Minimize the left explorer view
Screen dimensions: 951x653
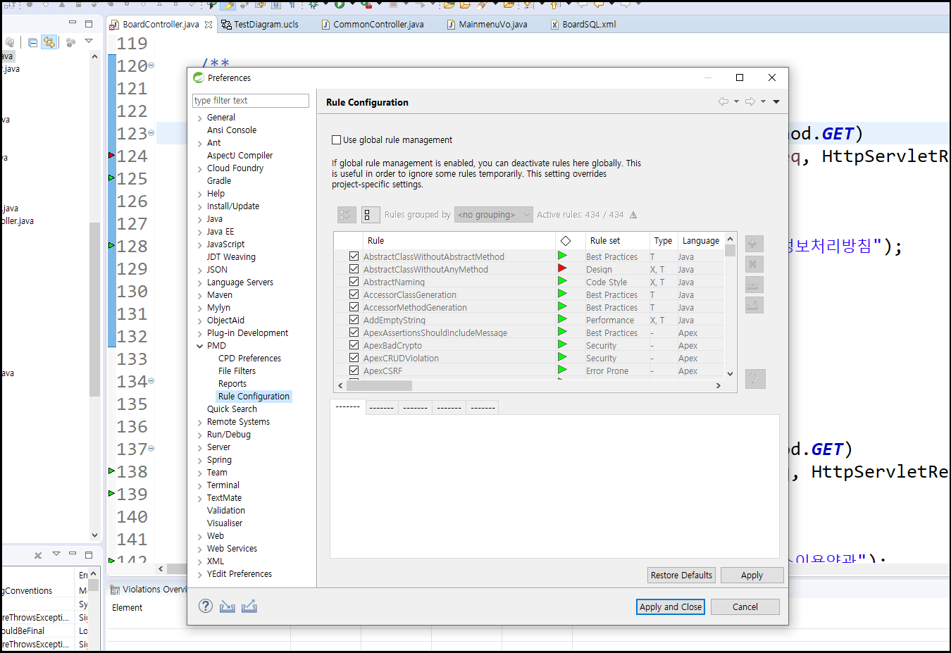[72, 23]
